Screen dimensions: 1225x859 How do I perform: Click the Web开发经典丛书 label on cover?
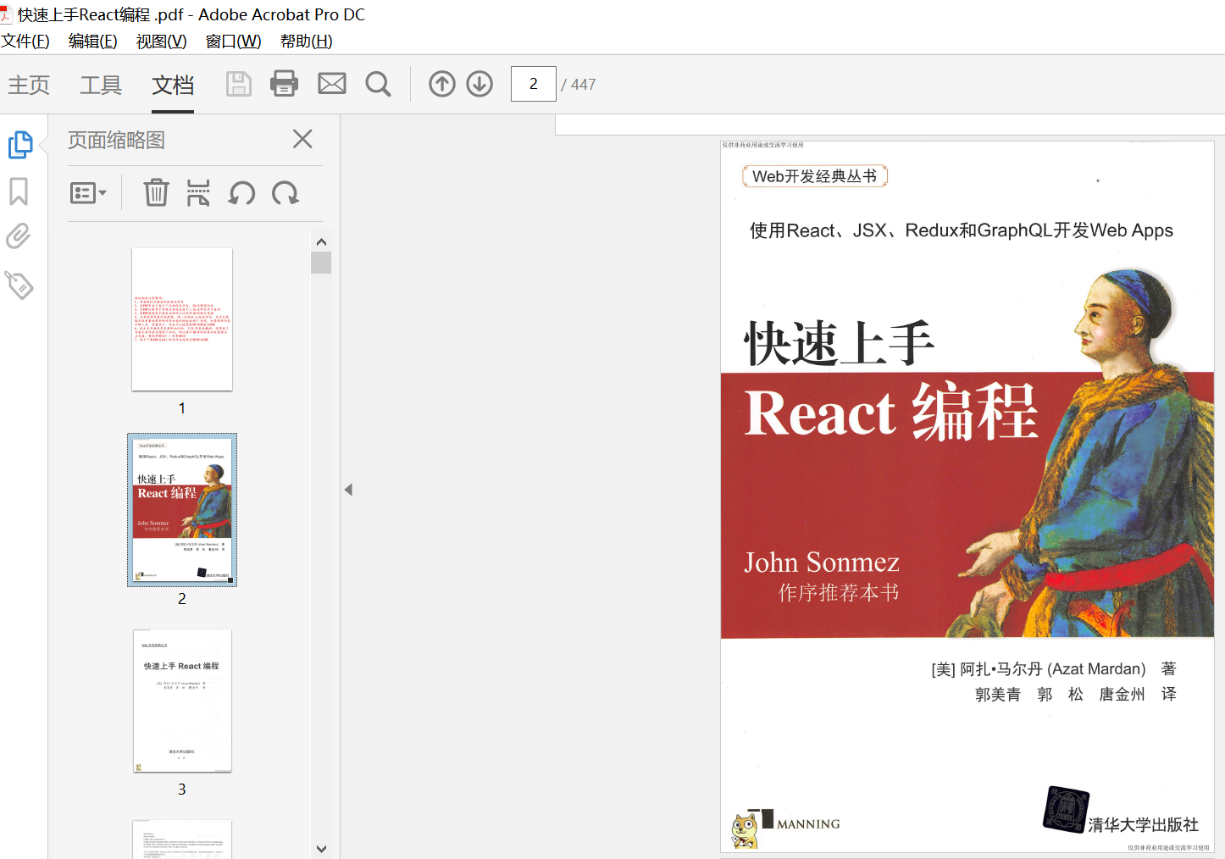pos(815,176)
